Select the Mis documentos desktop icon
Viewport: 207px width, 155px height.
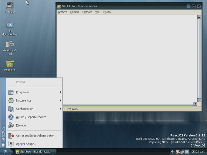pyautogui.click(x=10, y=29)
